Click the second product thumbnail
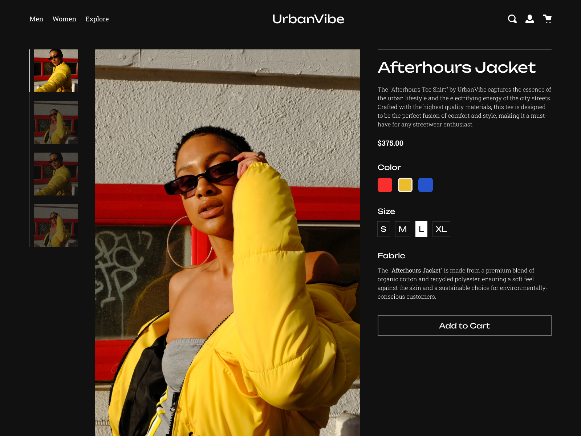Screen dimensions: 581x436 coord(56,122)
